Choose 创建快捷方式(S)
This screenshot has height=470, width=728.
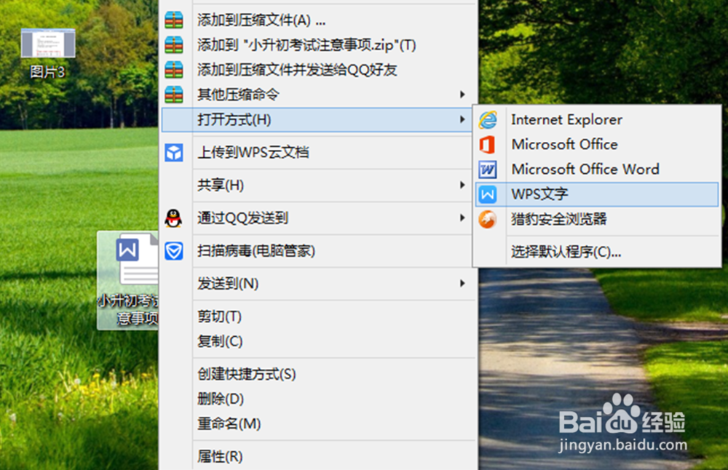click(x=319, y=374)
